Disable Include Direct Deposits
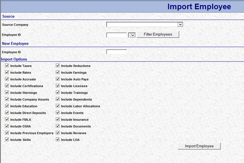Screen dimensions: 244x163 7,113
